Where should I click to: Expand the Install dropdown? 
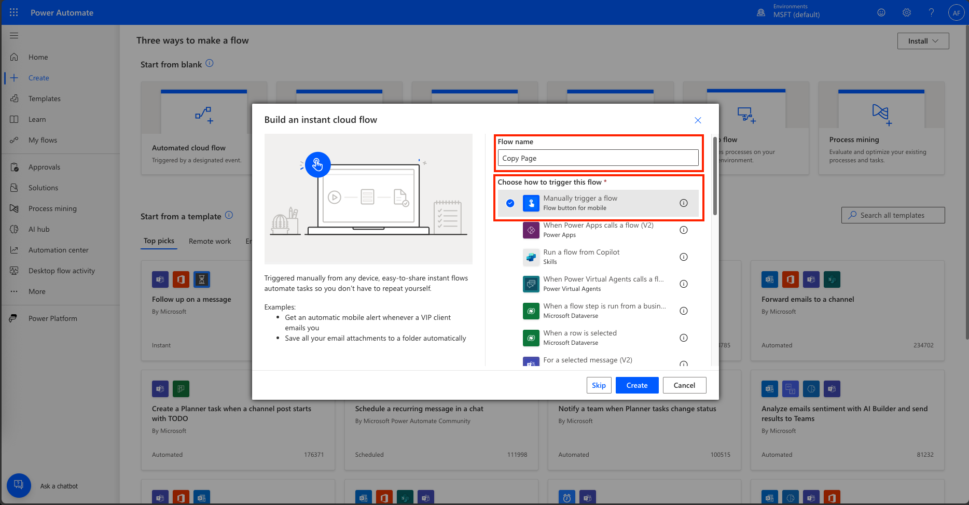point(923,41)
